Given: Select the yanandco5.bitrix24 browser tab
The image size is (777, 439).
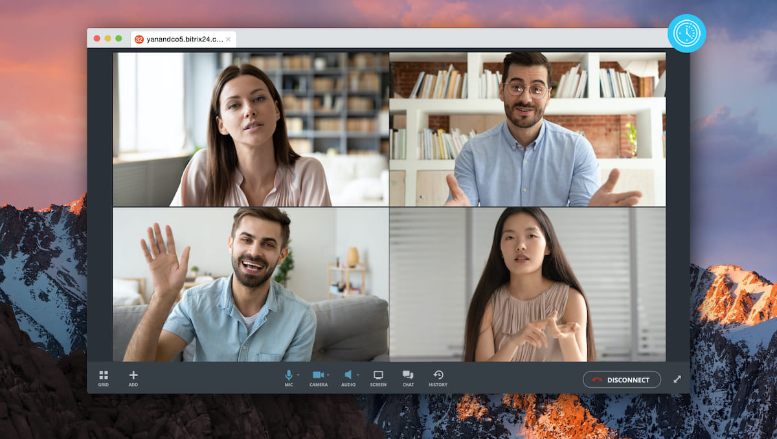Looking at the screenshot, I should [x=184, y=39].
